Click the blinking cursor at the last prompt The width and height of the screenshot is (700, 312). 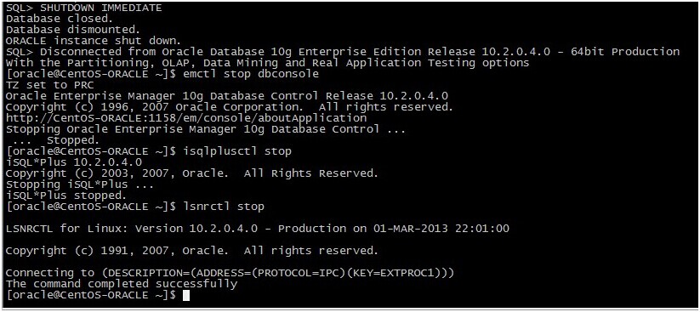tap(186, 296)
